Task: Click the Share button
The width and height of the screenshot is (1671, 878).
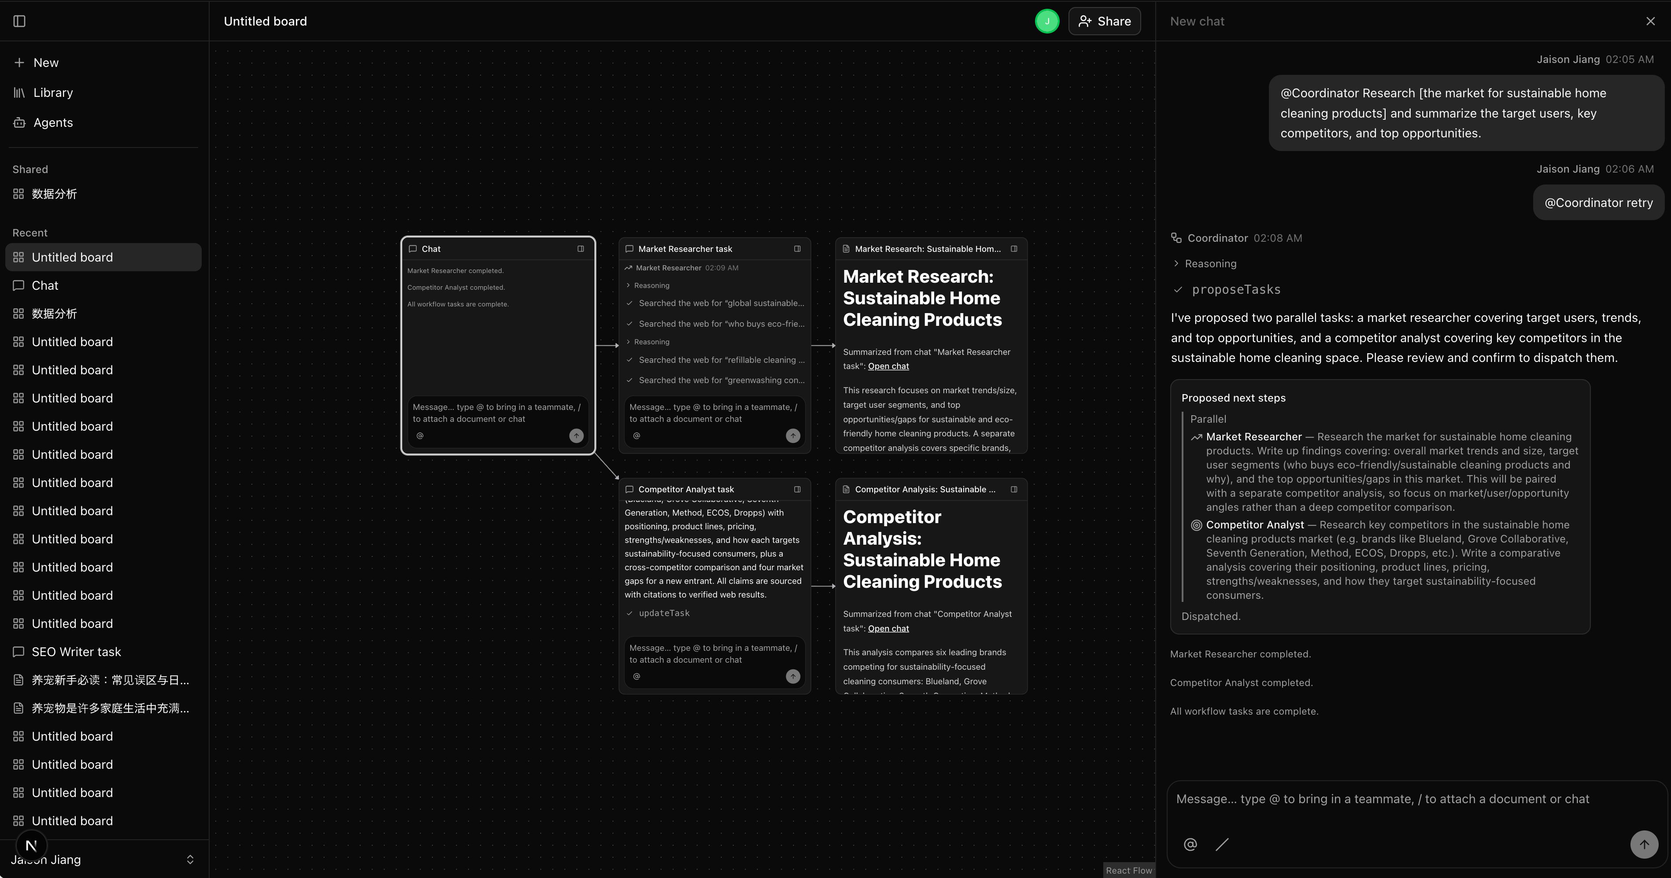Action: coord(1105,22)
